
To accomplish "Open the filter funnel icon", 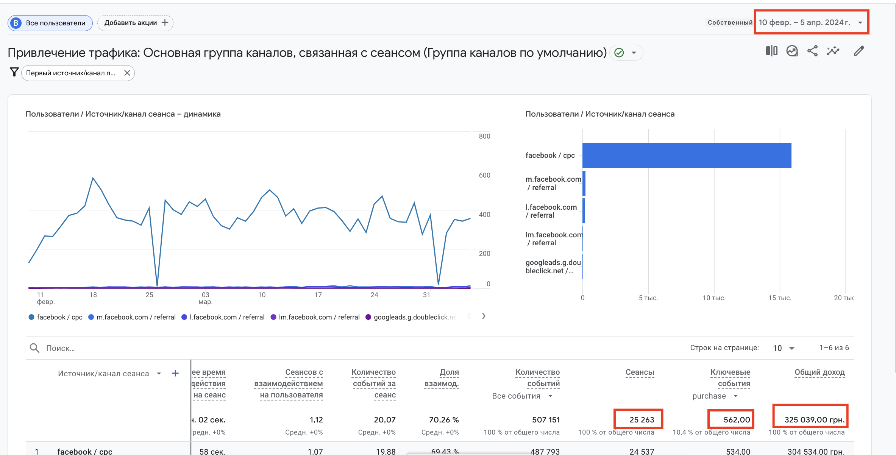I will click(14, 72).
